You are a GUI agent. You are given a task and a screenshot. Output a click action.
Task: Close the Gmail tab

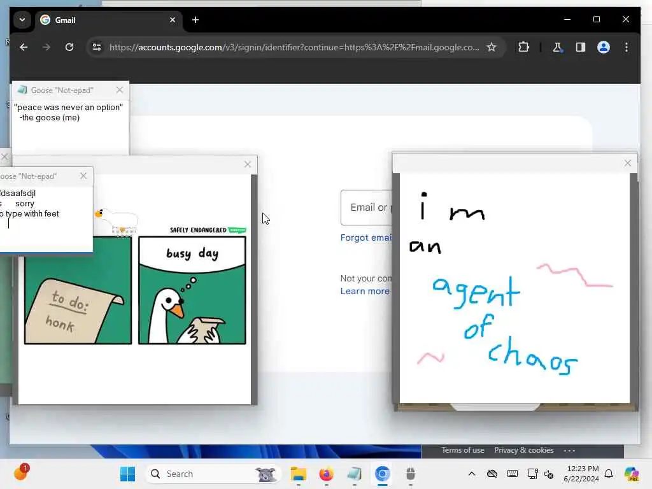coord(173,20)
